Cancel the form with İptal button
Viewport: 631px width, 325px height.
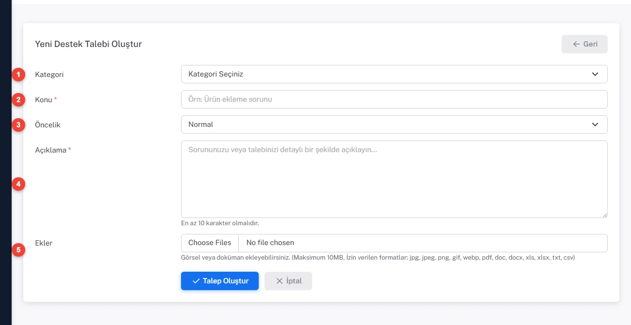point(288,281)
